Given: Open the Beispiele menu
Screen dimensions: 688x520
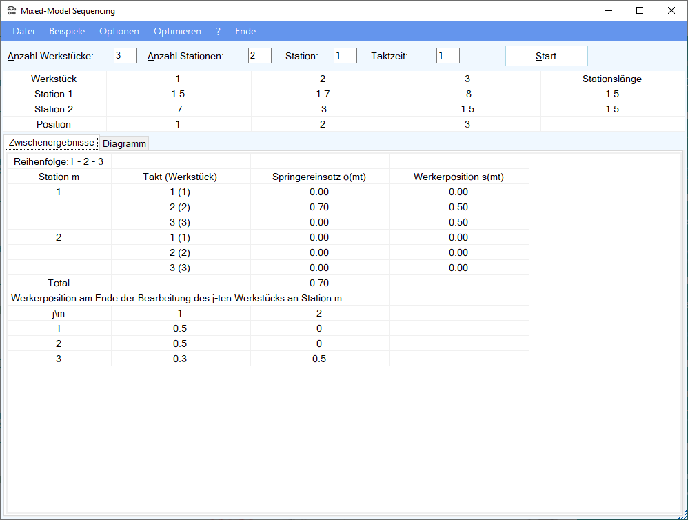Looking at the screenshot, I should pyautogui.click(x=67, y=31).
